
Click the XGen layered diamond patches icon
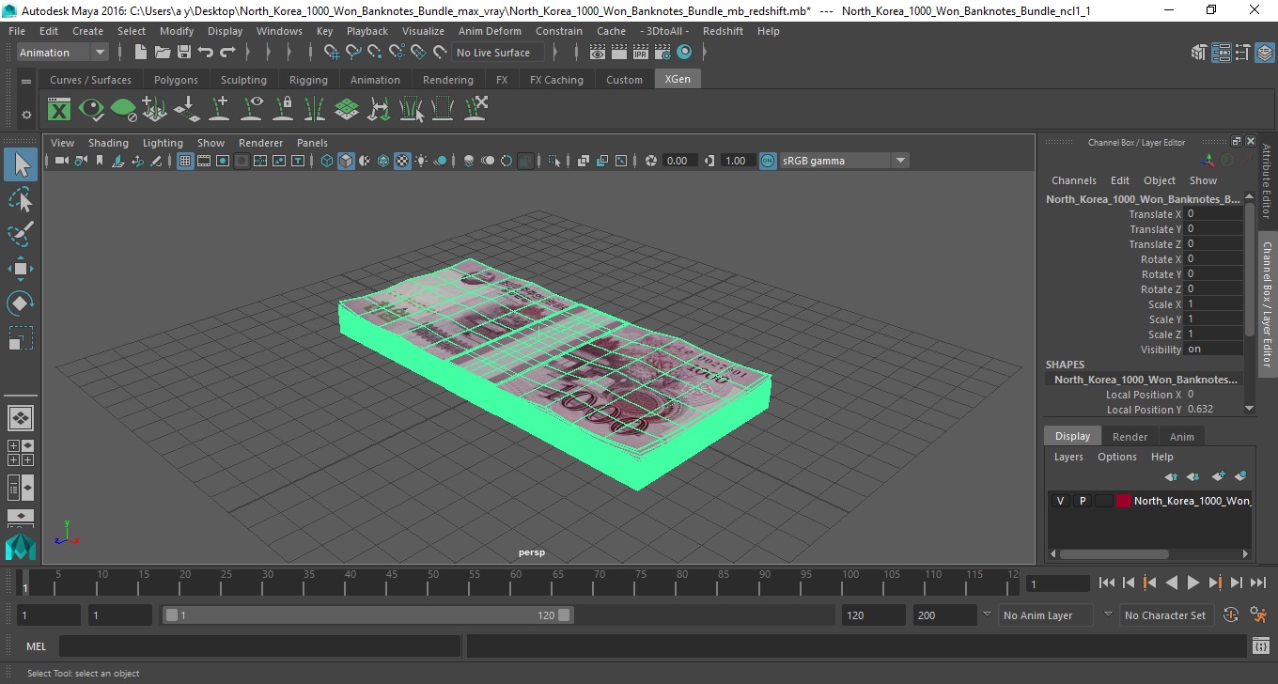[x=347, y=110]
